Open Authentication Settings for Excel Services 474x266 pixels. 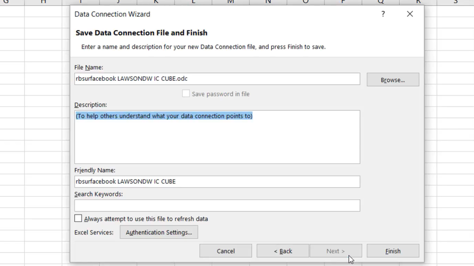pyautogui.click(x=159, y=232)
